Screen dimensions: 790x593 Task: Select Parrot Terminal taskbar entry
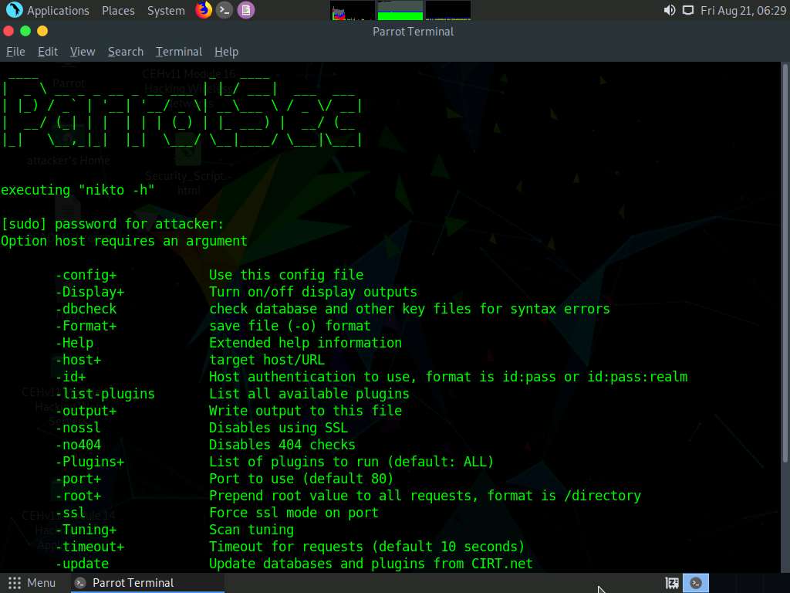click(146, 583)
